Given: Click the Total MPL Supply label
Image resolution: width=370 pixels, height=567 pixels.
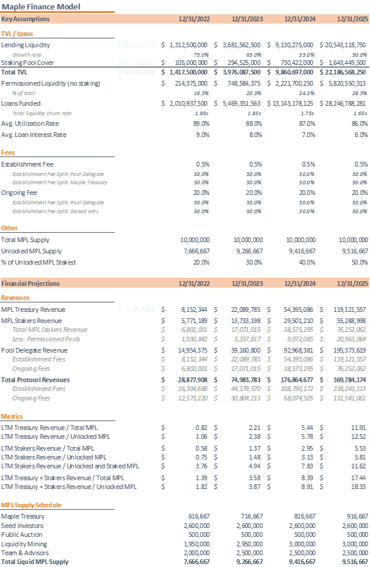Looking at the screenshot, I should pyautogui.click(x=25, y=240).
